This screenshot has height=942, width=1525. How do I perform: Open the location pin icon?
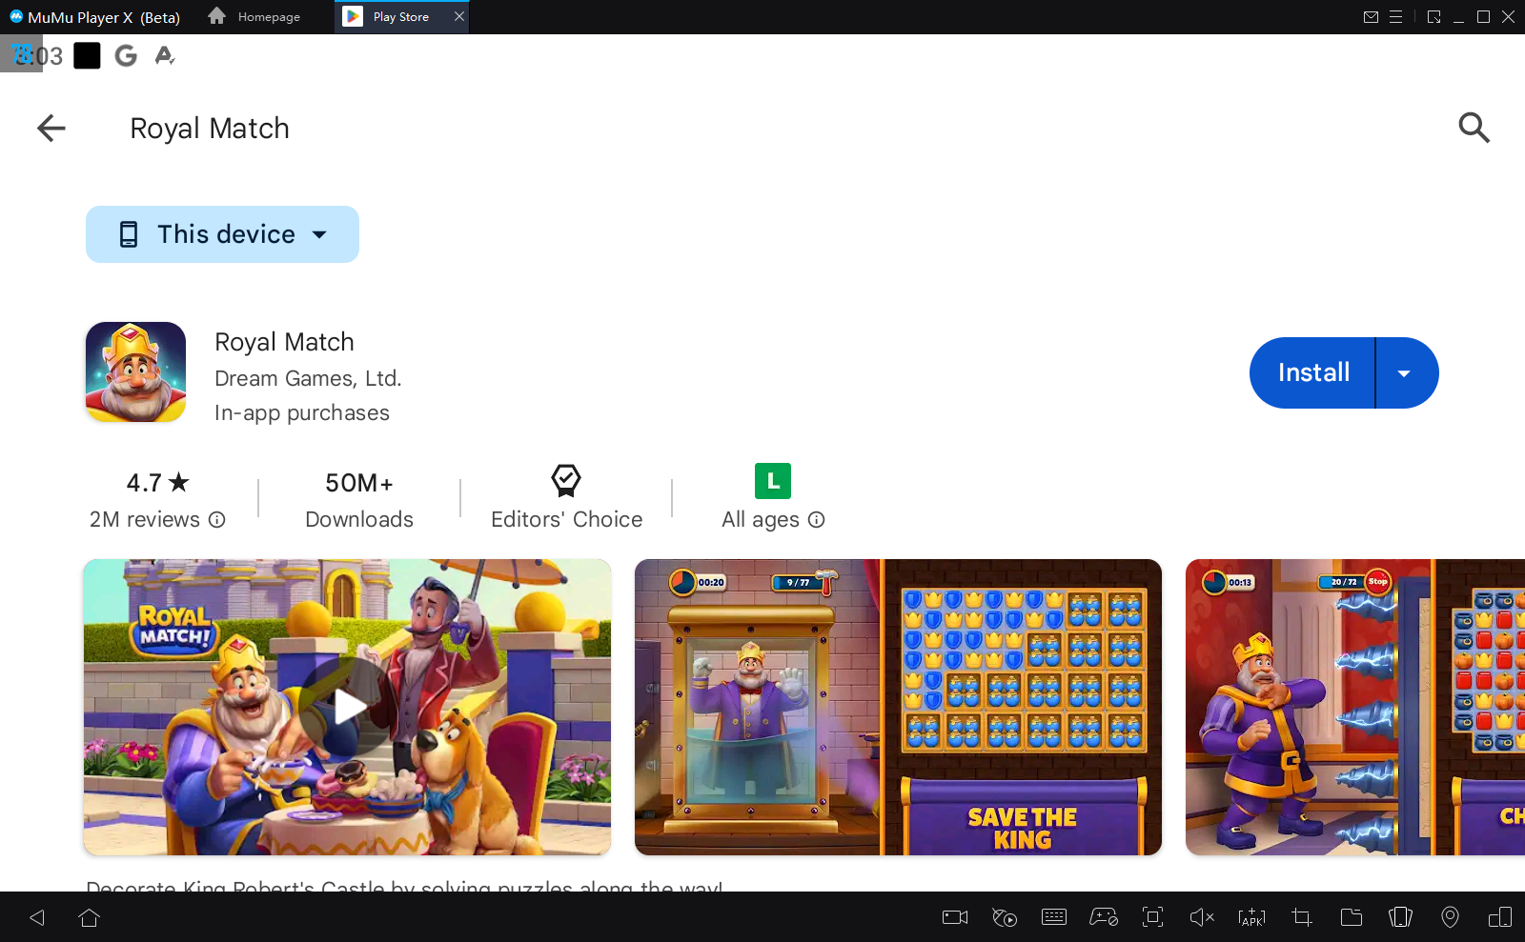tap(1451, 917)
